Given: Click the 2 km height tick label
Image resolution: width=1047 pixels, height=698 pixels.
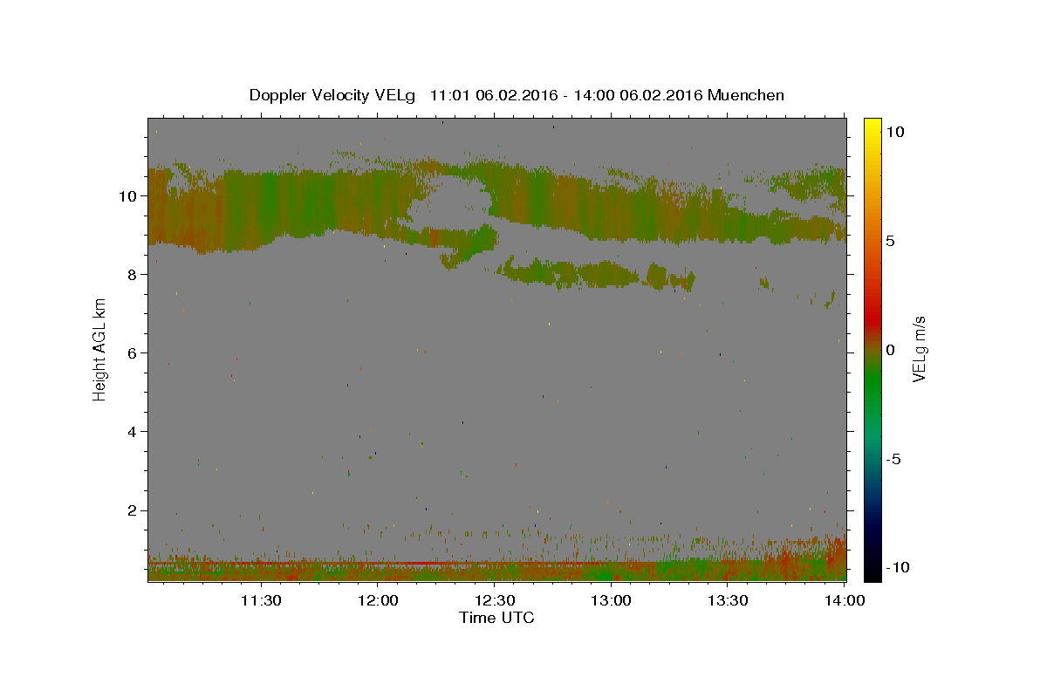Looking at the screenshot, I should [133, 510].
